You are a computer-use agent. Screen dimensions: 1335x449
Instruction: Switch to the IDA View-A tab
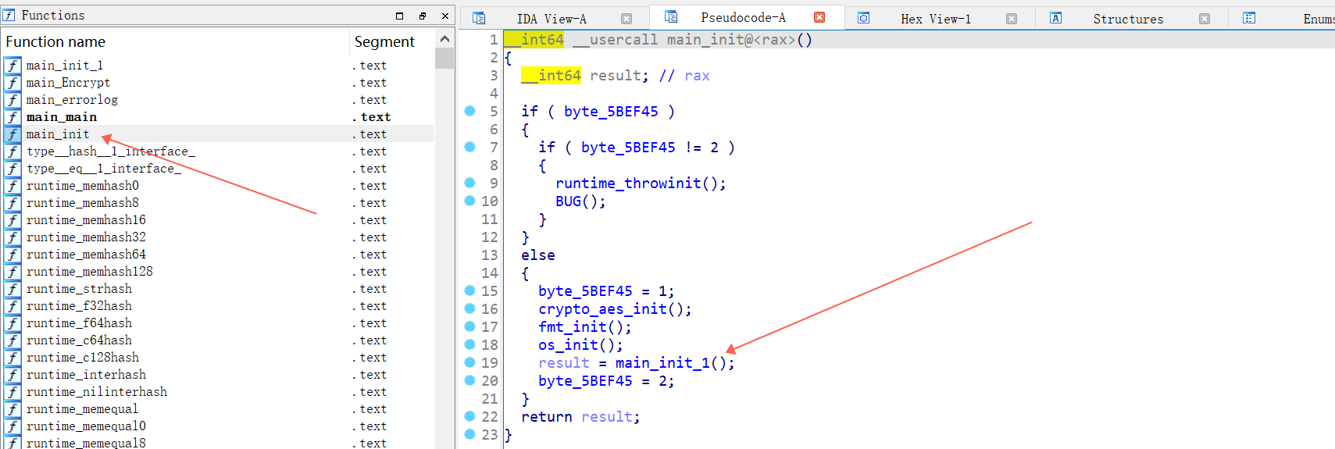[x=551, y=19]
